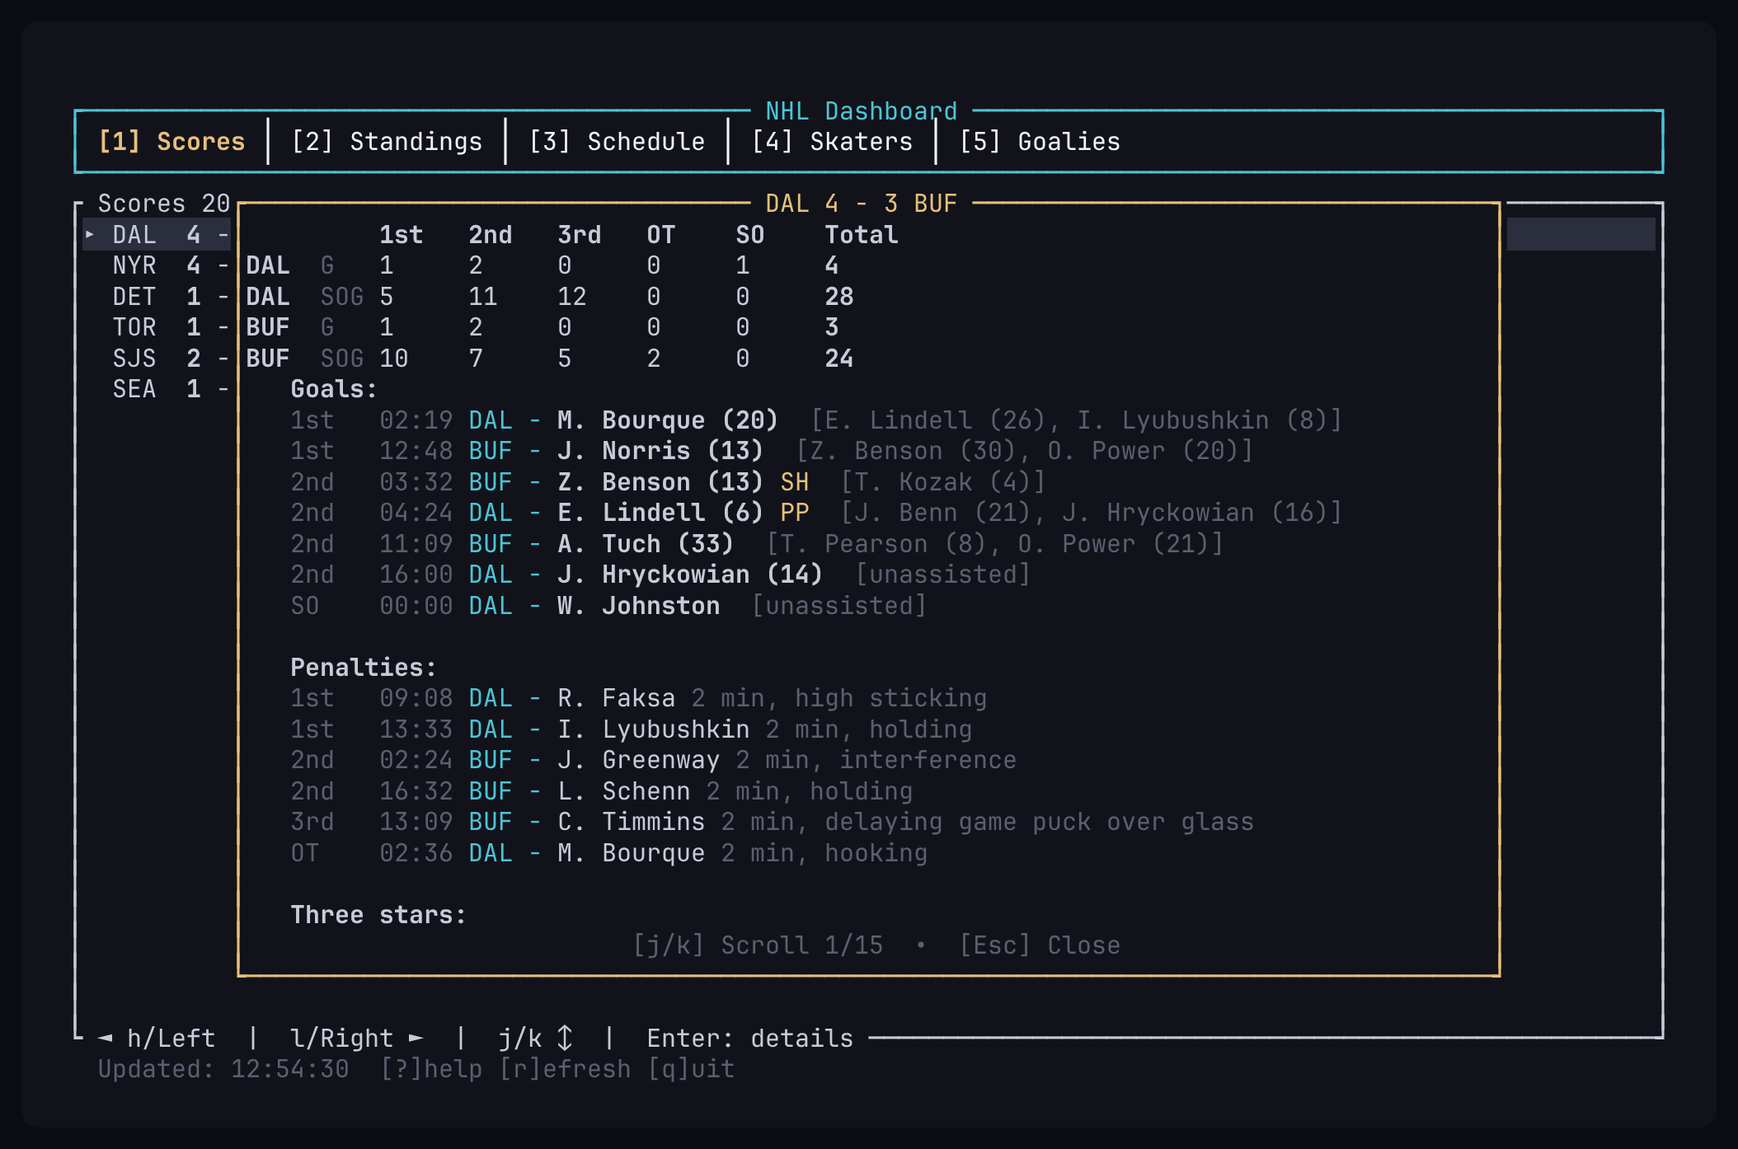Open the [2] Standings tab

pos(387,142)
